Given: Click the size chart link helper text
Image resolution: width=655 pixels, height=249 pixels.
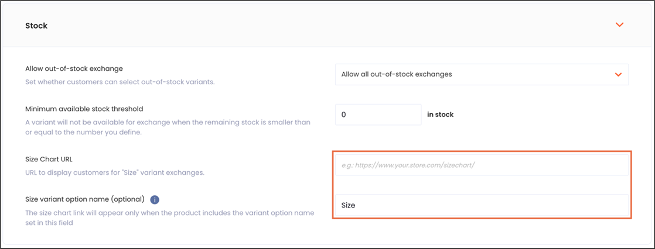Looking at the screenshot, I should point(170,217).
